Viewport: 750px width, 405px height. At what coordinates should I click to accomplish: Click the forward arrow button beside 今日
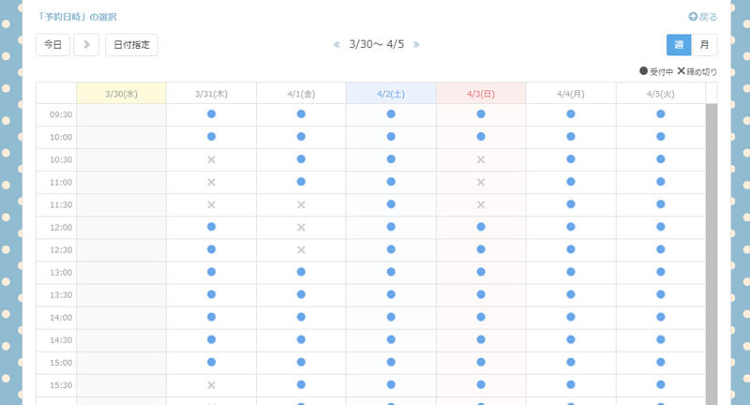(86, 44)
